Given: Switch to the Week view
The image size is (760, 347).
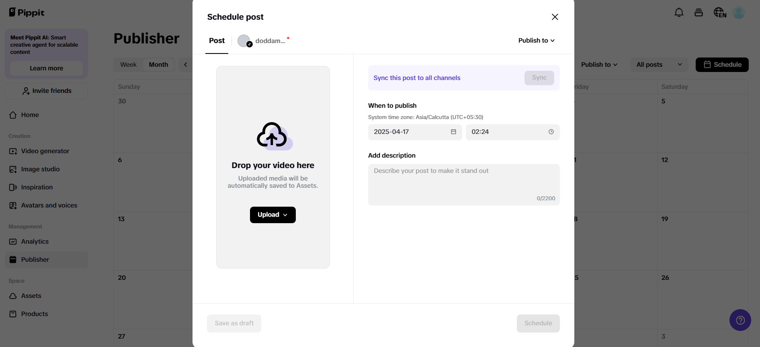Looking at the screenshot, I should click(x=128, y=65).
